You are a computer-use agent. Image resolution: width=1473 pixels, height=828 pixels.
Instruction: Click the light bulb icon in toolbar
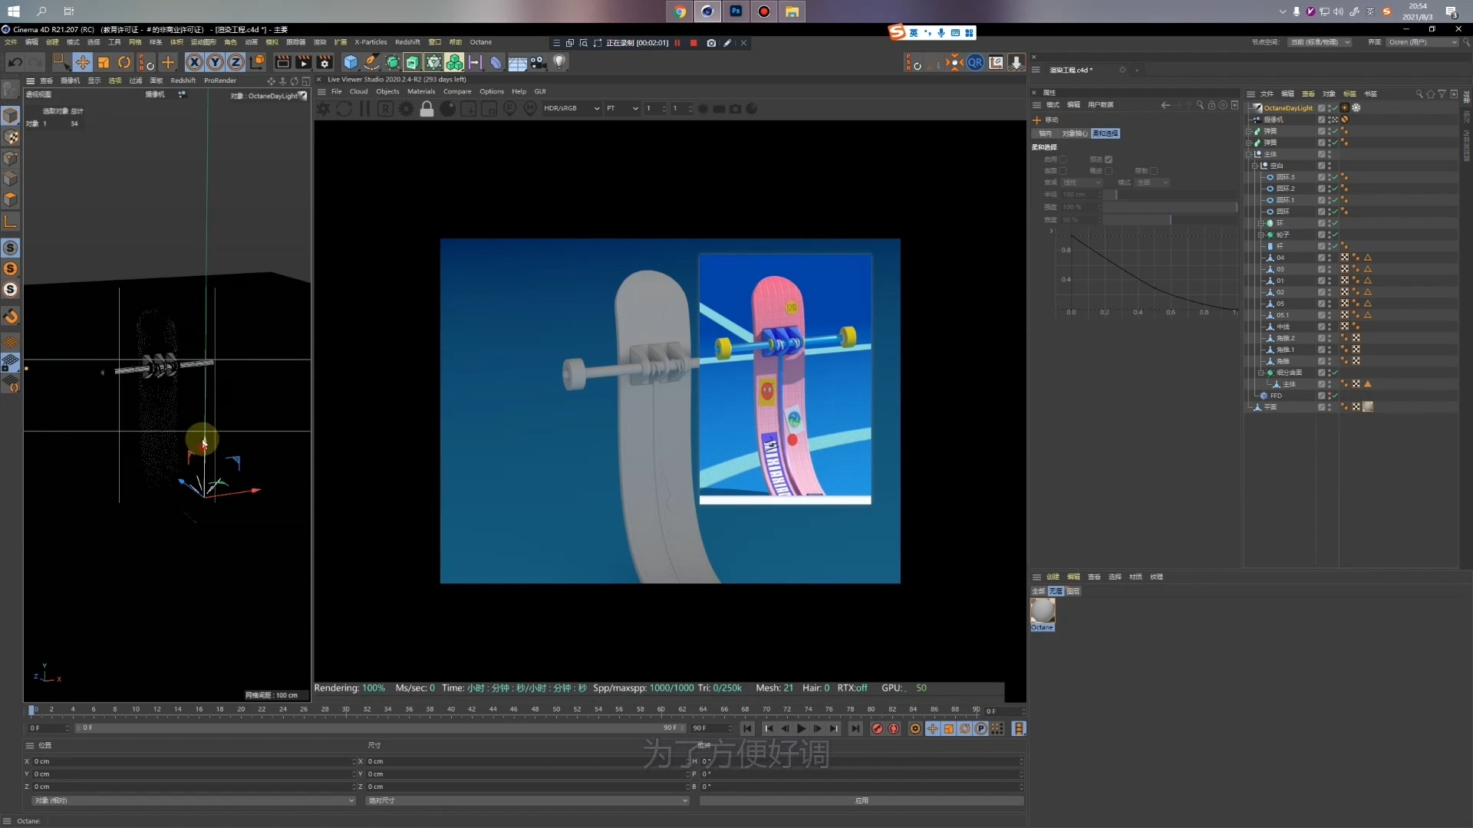pos(559,62)
